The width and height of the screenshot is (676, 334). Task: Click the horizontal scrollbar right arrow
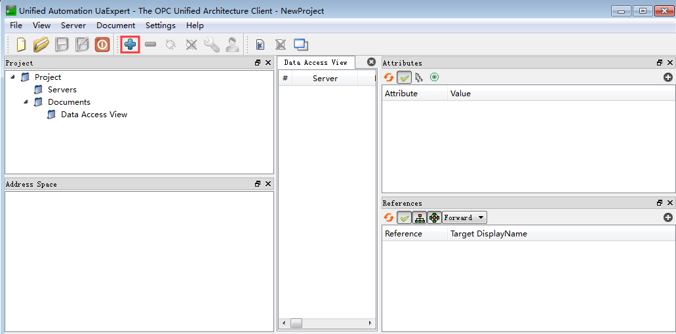pyautogui.click(x=370, y=323)
